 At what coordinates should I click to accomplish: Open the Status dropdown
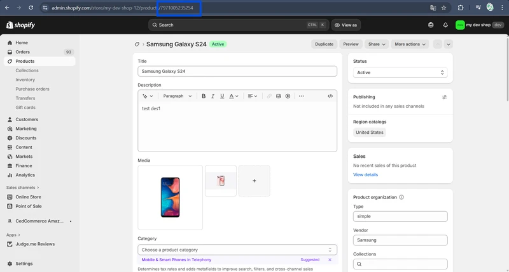pyautogui.click(x=400, y=73)
